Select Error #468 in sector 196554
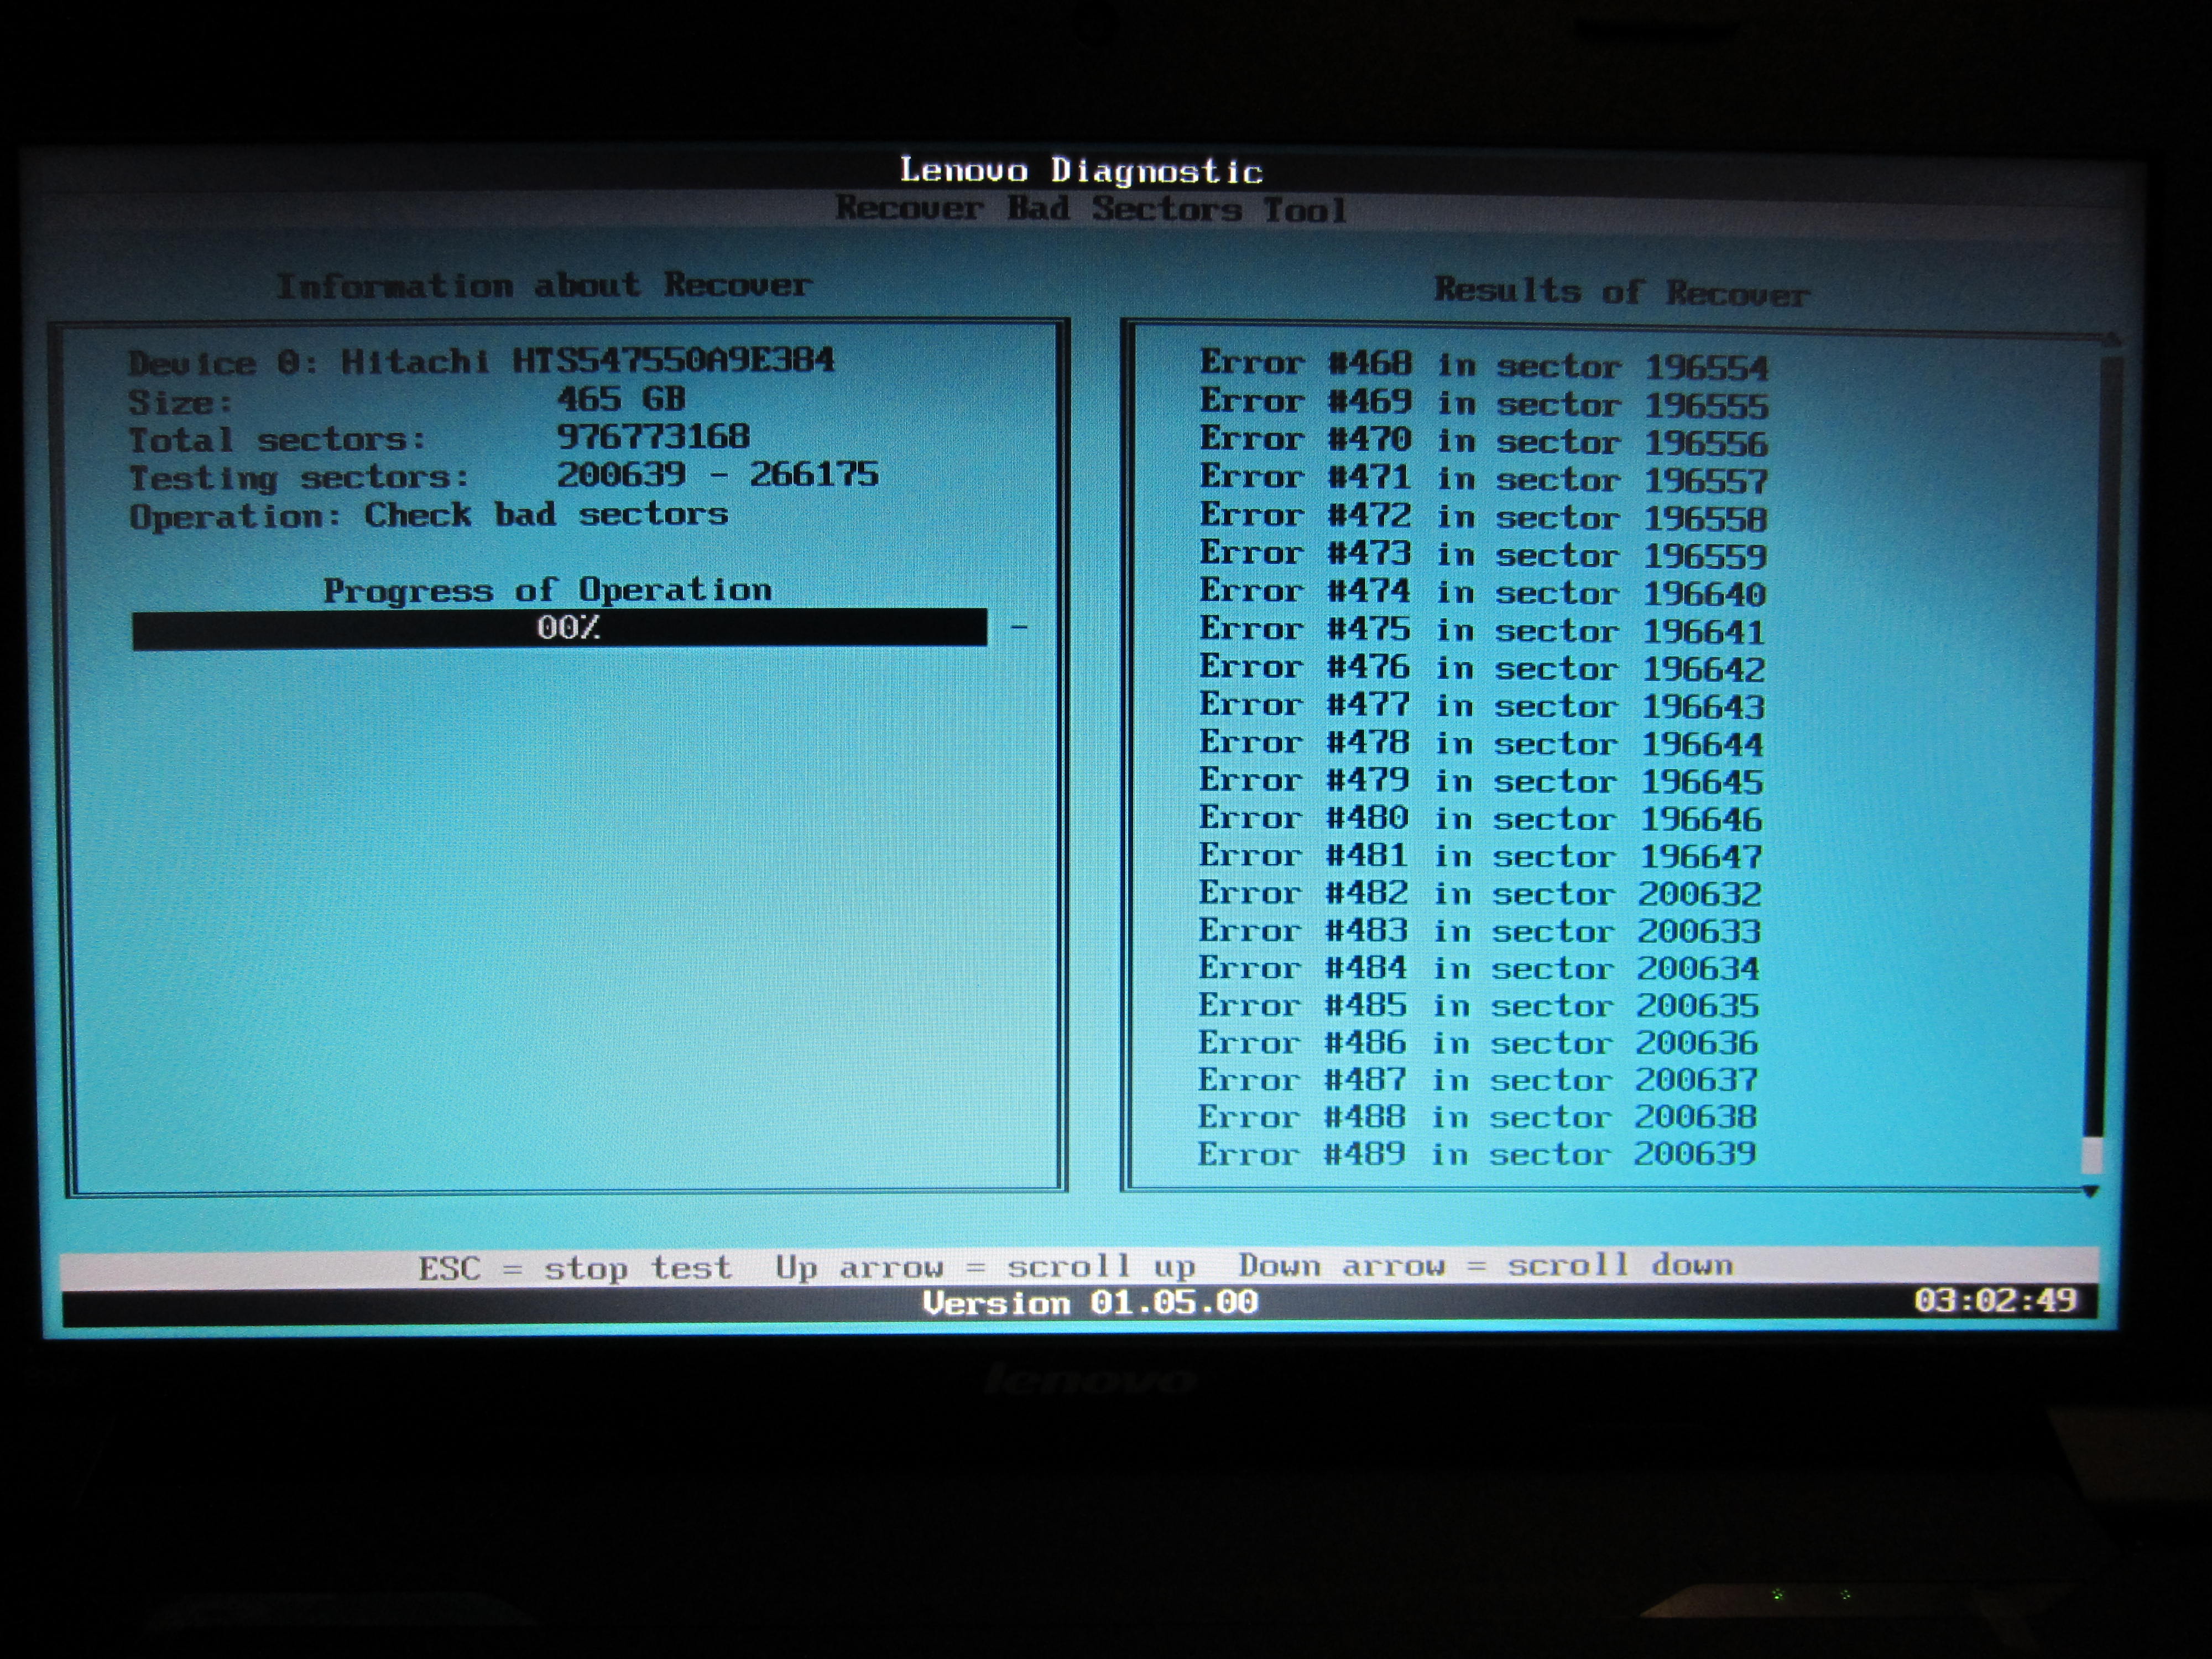This screenshot has width=2212, height=1659. pos(1483,365)
